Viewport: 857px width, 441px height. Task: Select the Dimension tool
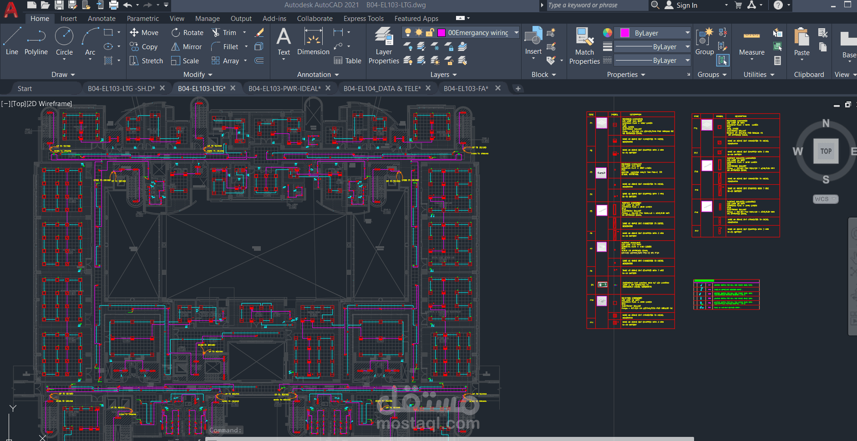coord(313,41)
